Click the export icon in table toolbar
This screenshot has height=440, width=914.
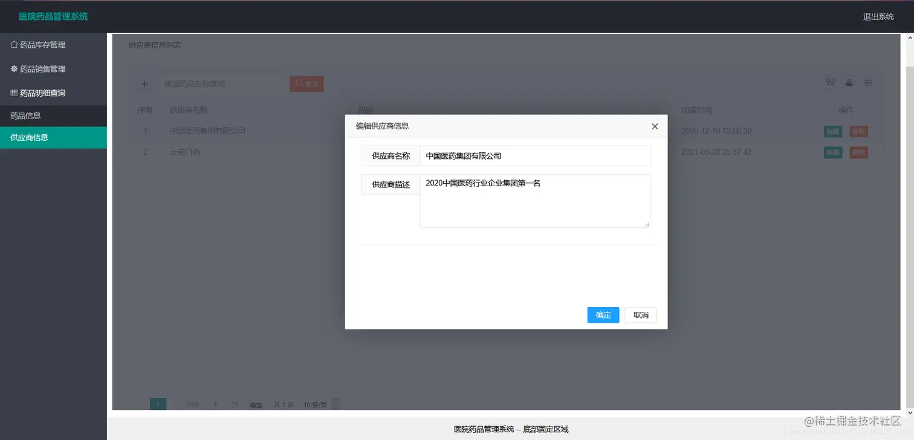[x=849, y=82]
